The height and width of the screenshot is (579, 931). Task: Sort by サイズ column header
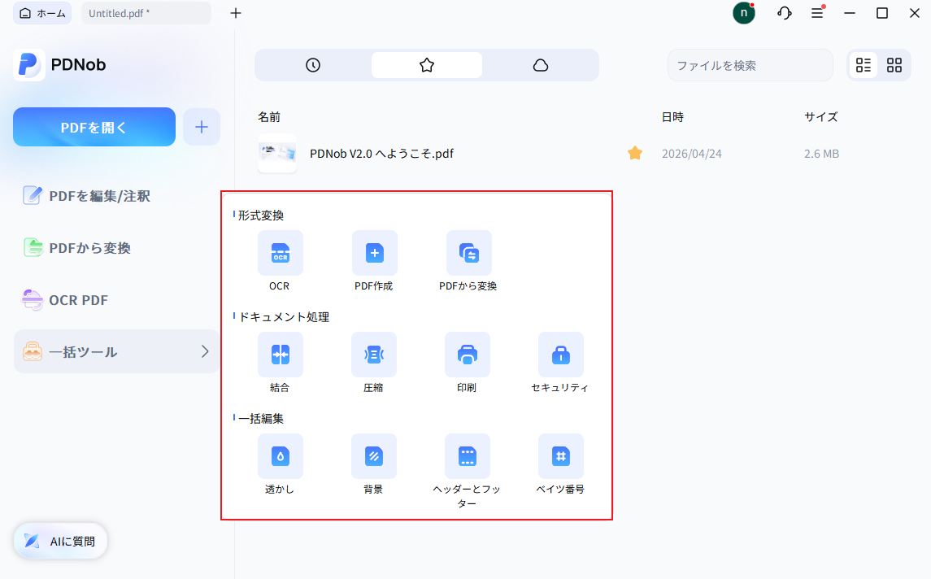coord(821,117)
